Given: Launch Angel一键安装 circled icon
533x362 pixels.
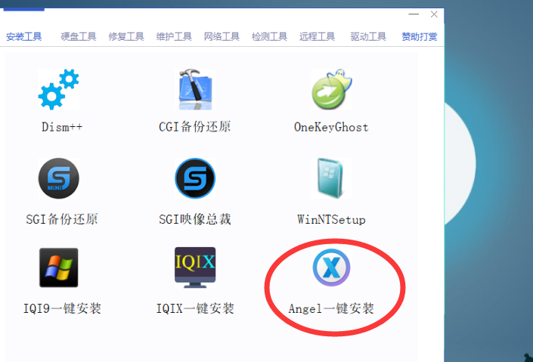Looking at the screenshot, I should point(331,268).
